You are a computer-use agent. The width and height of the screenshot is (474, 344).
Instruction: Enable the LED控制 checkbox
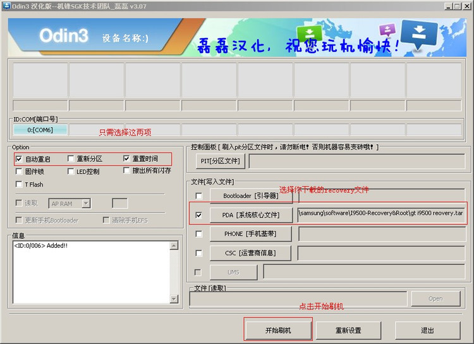point(71,171)
